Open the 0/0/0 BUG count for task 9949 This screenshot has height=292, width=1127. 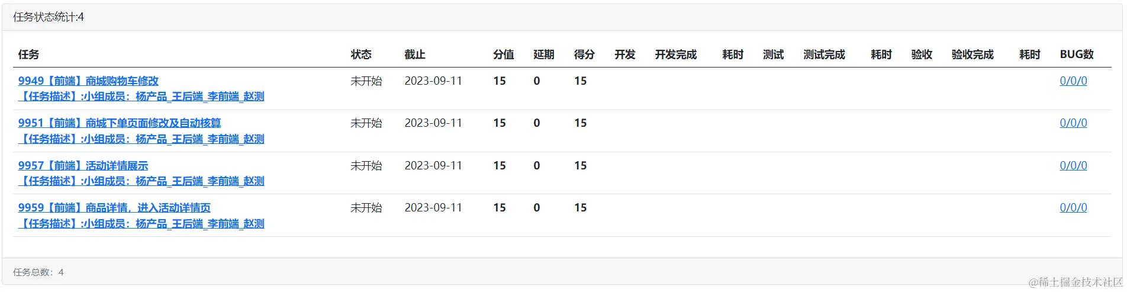pos(1073,81)
